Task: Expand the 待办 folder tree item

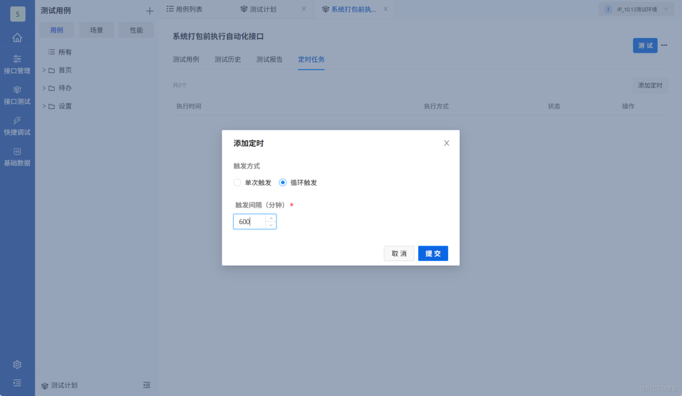Action: [x=44, y=87]
